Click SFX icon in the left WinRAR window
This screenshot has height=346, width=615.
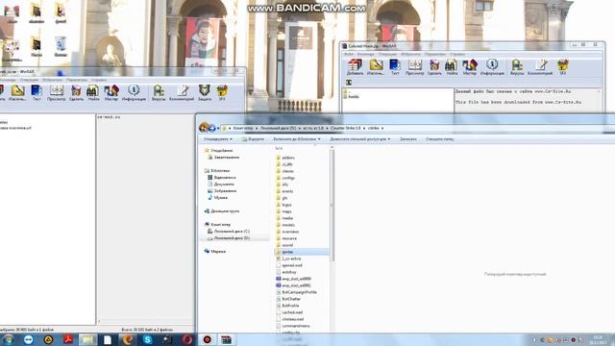pyautogui.click(x=222, y=93)
